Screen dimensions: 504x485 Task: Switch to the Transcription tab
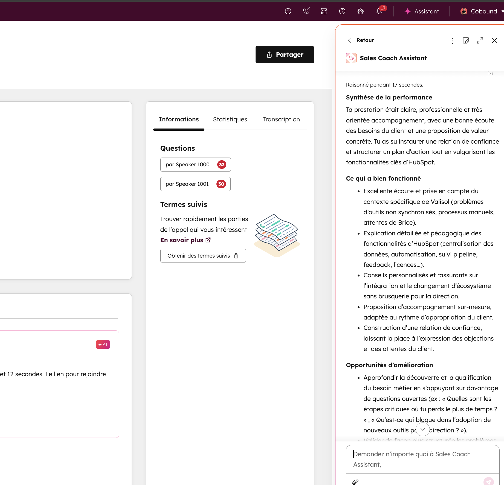point(281,119)
